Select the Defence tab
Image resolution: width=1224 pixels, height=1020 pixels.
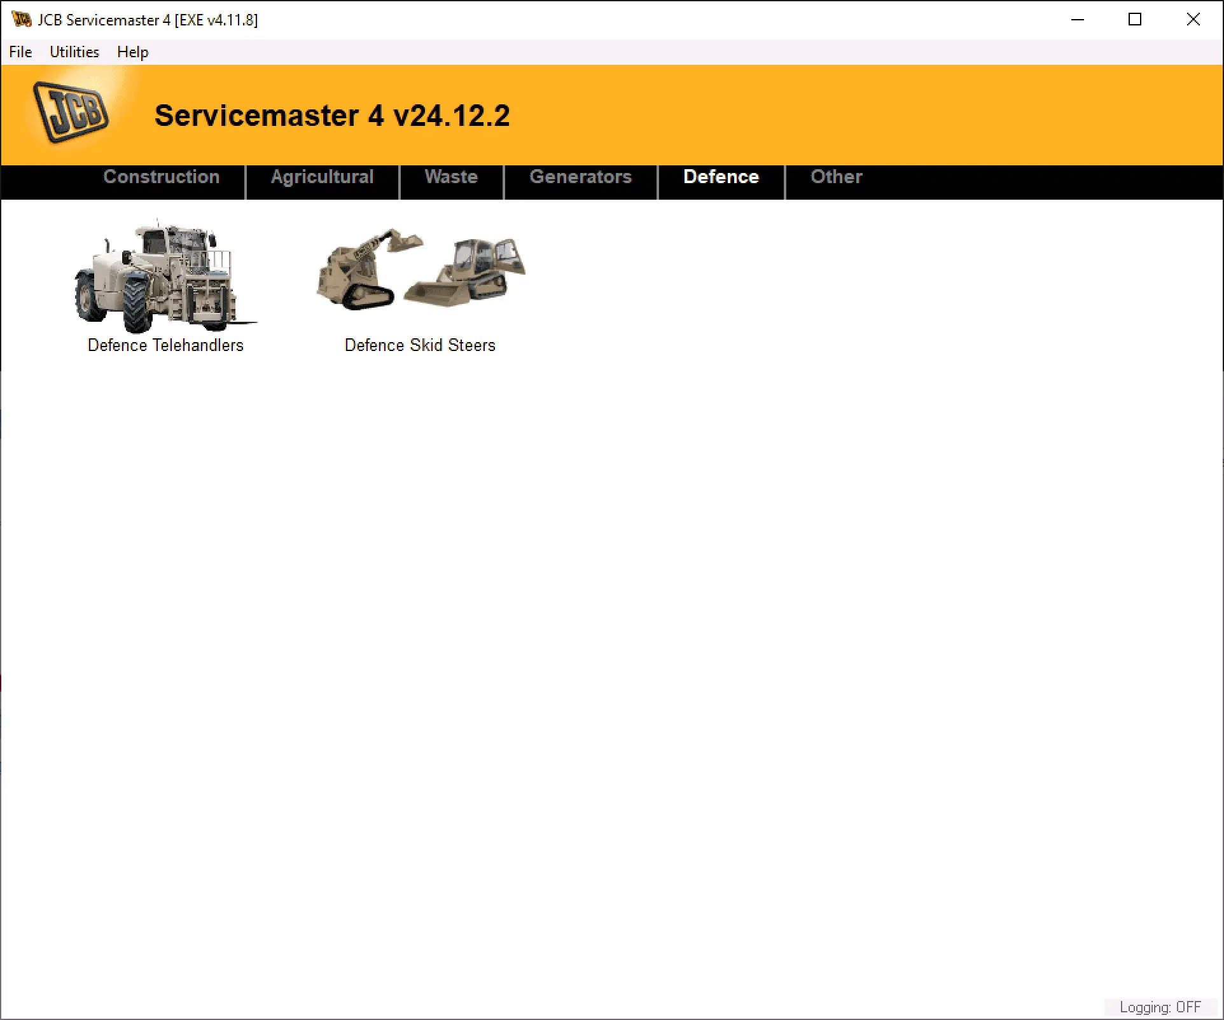(x=721, y=177)
